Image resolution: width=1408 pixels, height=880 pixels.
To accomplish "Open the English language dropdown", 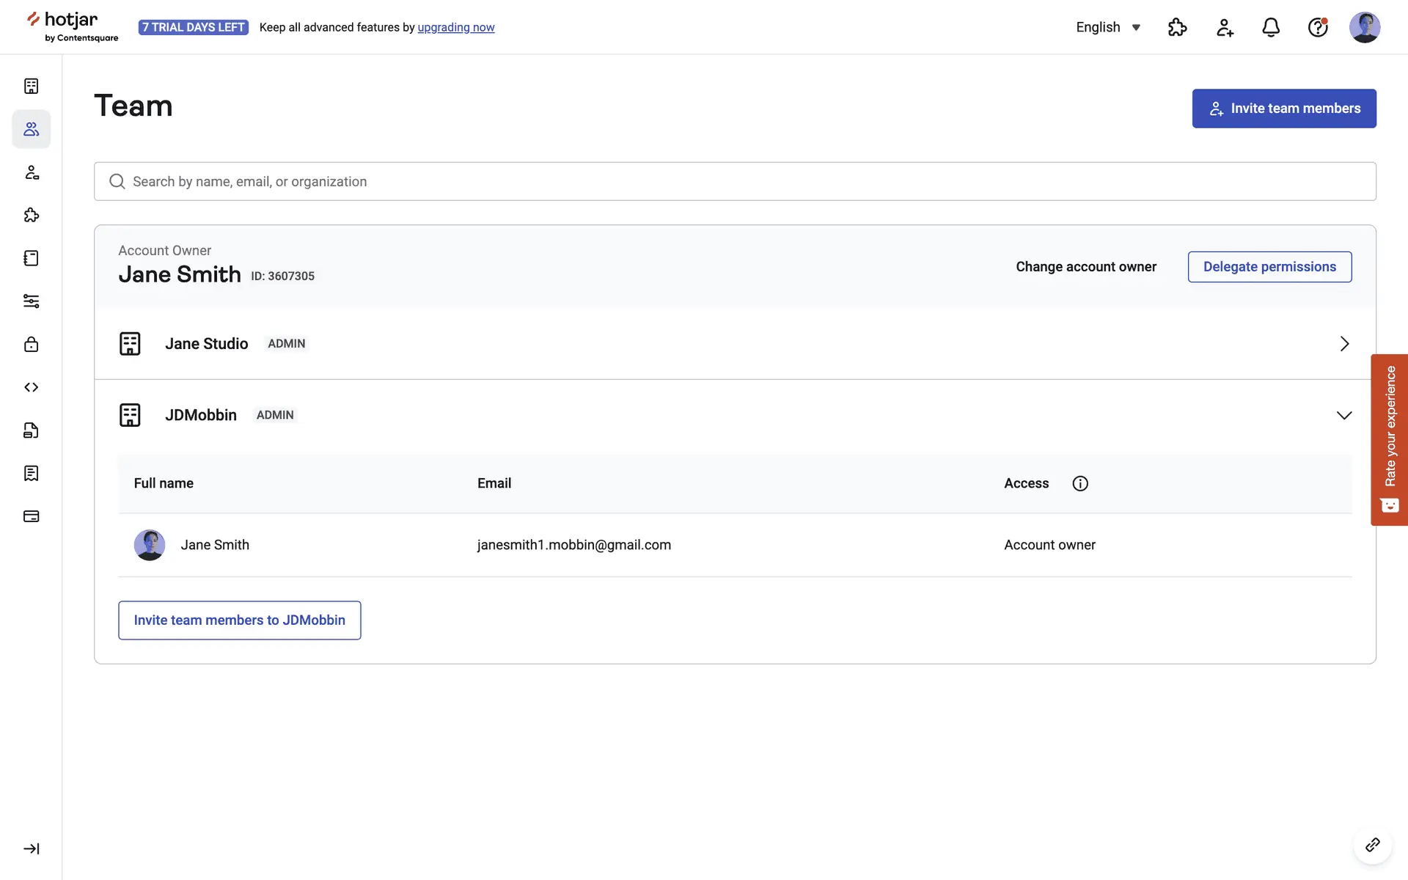I will coord(1107,27).
